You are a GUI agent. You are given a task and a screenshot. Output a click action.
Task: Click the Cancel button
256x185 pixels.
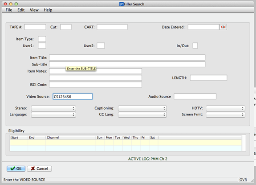tap(39, 169)
